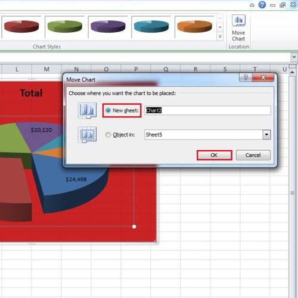The height and width of the screenshot is (298, 298).
Task: Choose the orange pie chart style
Action: click(195, 26)
